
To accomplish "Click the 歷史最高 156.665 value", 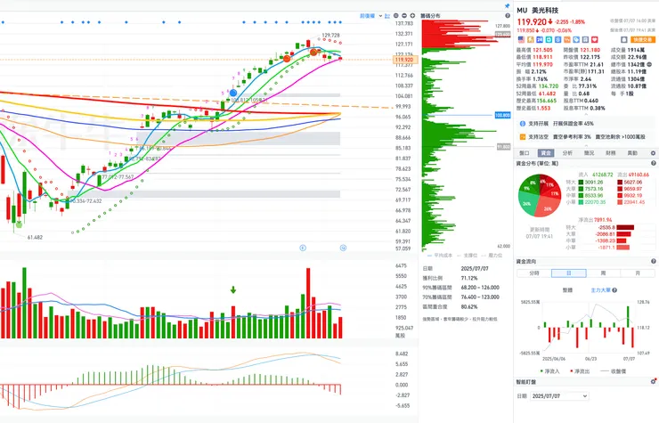I will pyautogui.click(x=545, y=101).
